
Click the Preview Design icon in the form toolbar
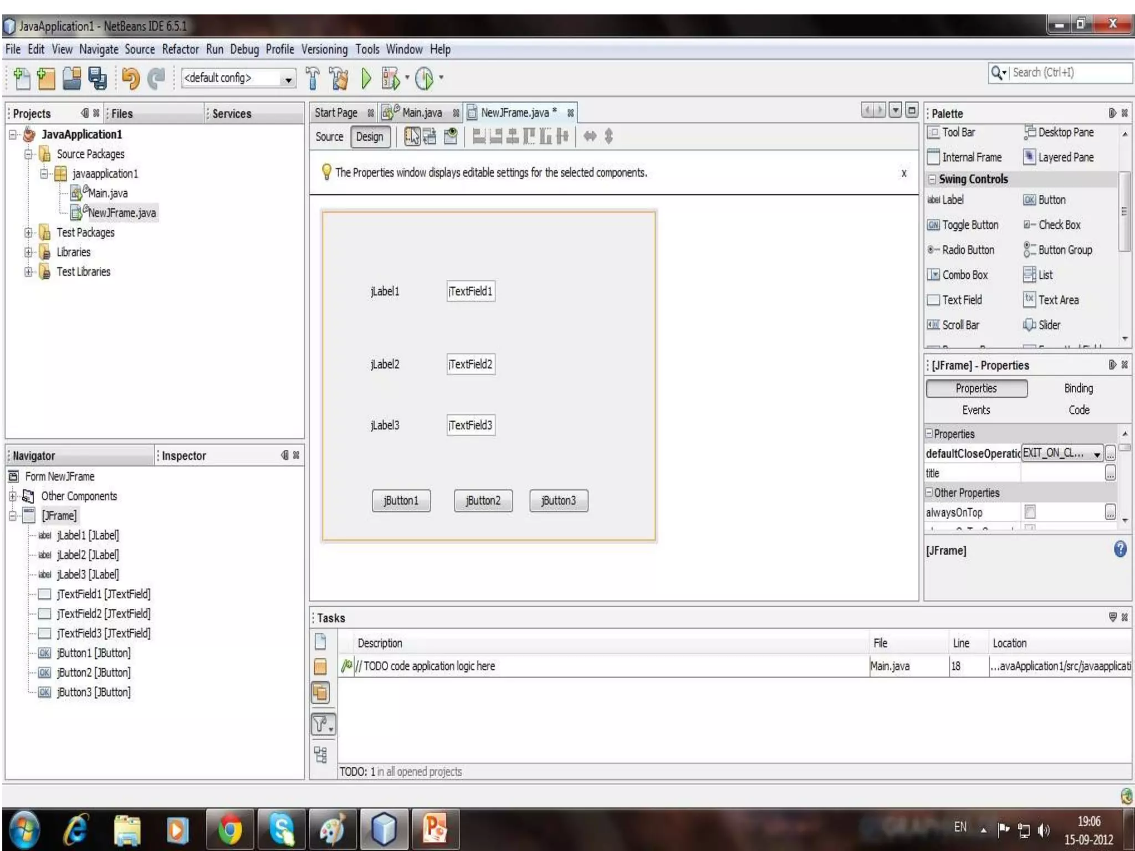point(451,136)
